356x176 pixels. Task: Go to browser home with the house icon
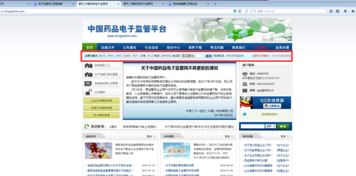pyautogui.click(x=352, y=11)
